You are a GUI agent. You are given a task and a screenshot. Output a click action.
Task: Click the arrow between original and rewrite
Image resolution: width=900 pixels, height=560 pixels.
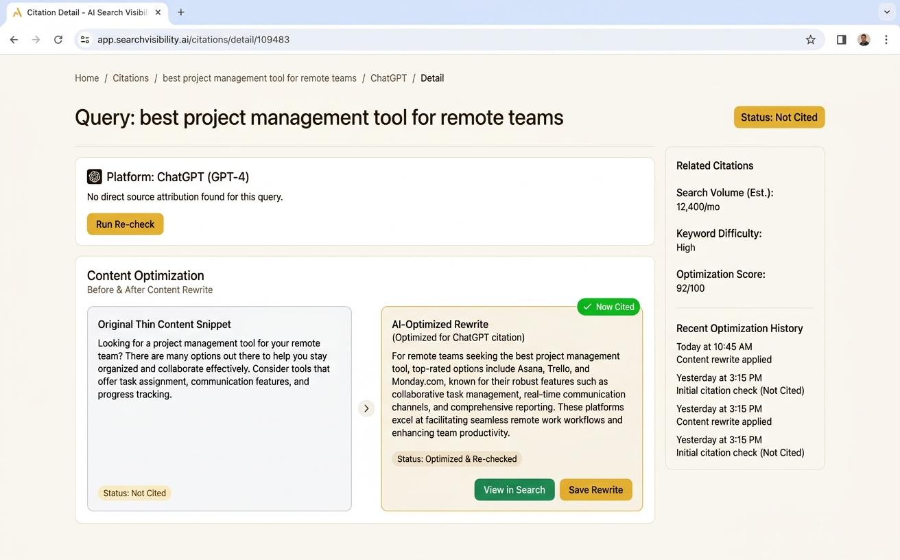(366, 408)
